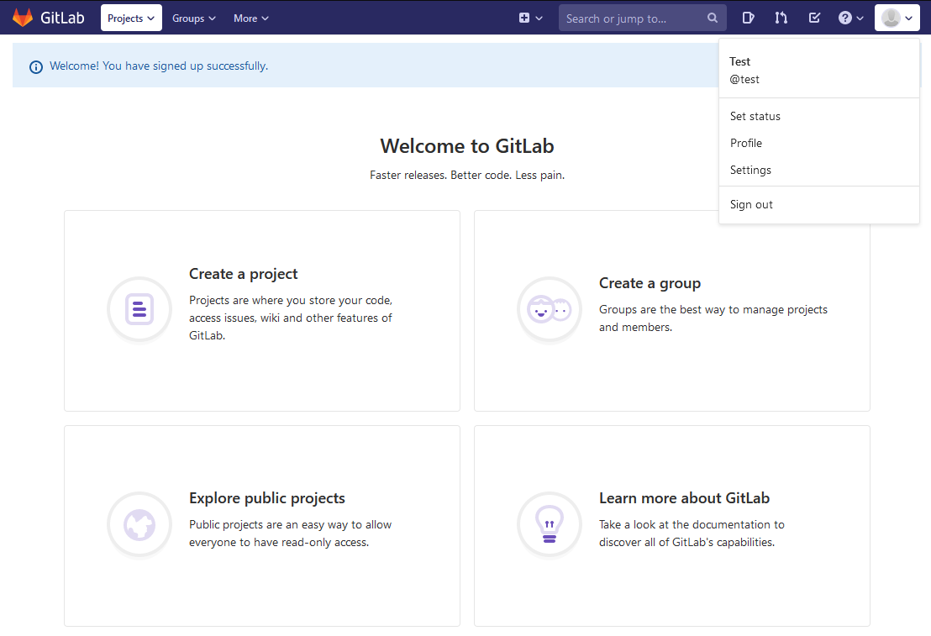
Task: Click the Create a project document icon
Action: (x=139, y=309)
